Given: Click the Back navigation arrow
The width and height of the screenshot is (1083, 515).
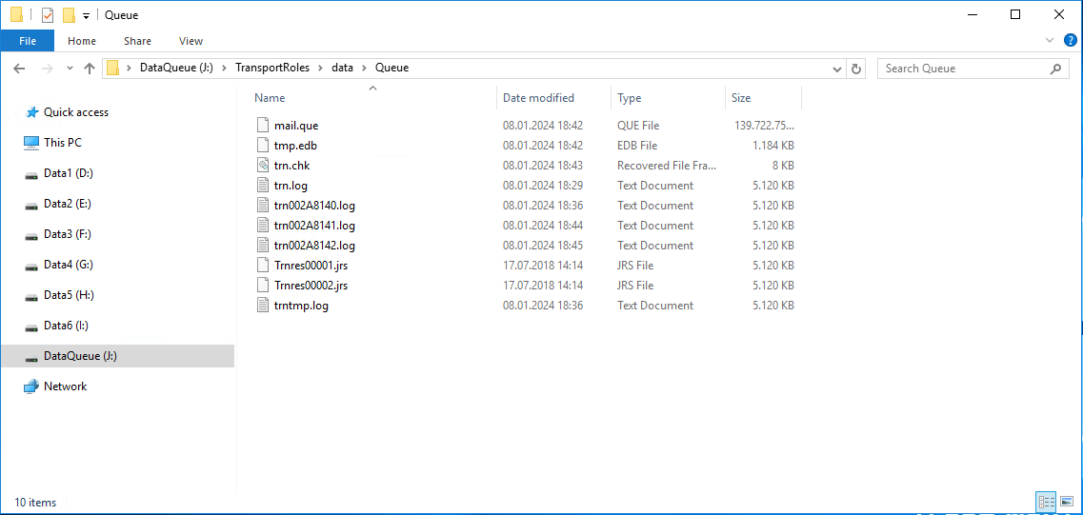Looking at the screenshot, I should coord(19,69).
